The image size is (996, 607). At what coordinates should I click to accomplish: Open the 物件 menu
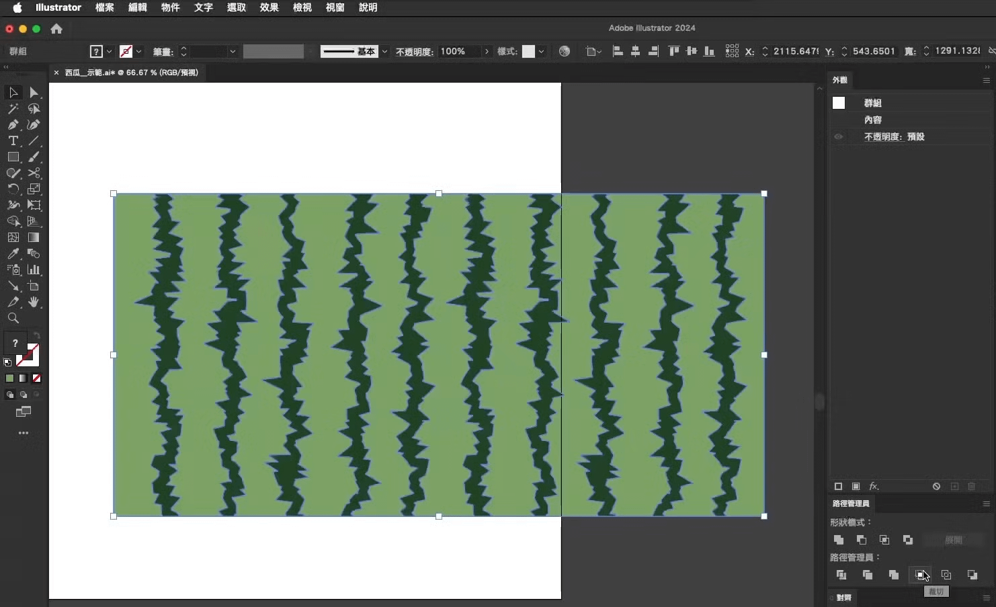coord(170,7)
